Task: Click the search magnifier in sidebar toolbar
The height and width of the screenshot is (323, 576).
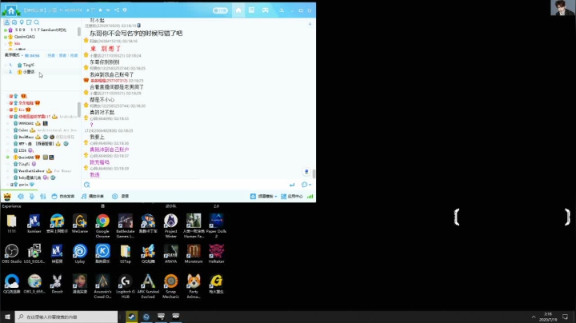Action: pyautogui.click(x=36, y=22)
